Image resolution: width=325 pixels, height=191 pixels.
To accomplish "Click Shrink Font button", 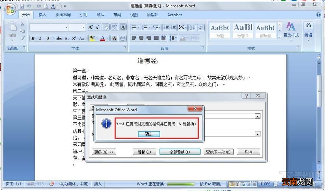I will pyautogui.click(x=97, y=27).
